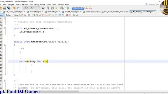Shift the line left using the editor toolbar
Image resolution: width=168 pixels, height=94 pixels.
60,15
